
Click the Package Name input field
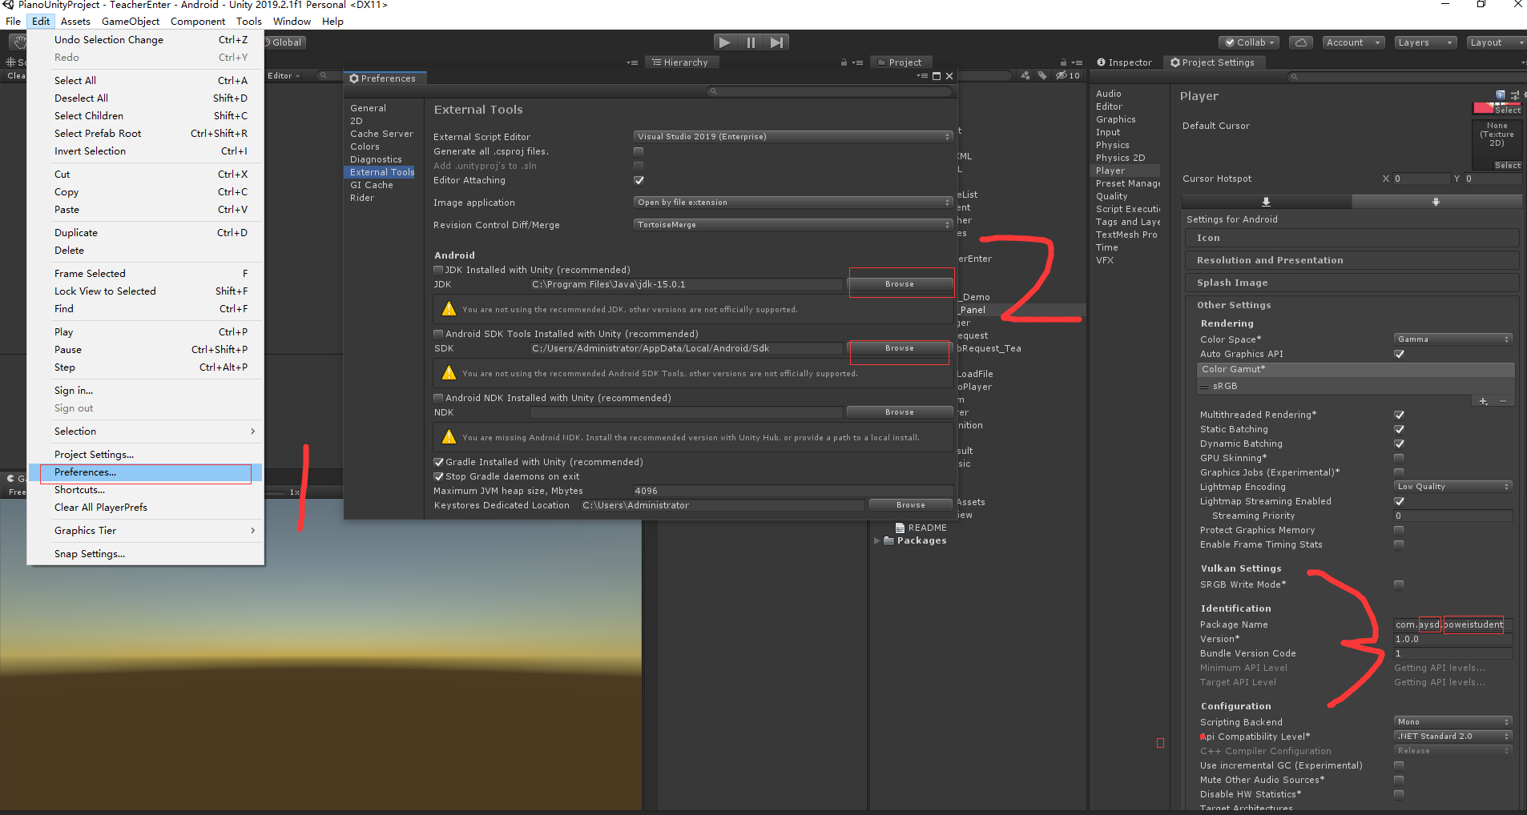point(1452,624)
